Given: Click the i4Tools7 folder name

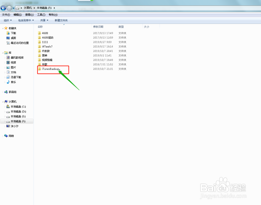Looking at the screenshot, I should (47, 47).
